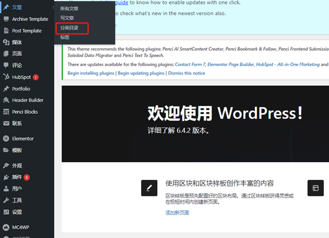
Task: Click the layout template icon at right
Action: pos(315,188)
